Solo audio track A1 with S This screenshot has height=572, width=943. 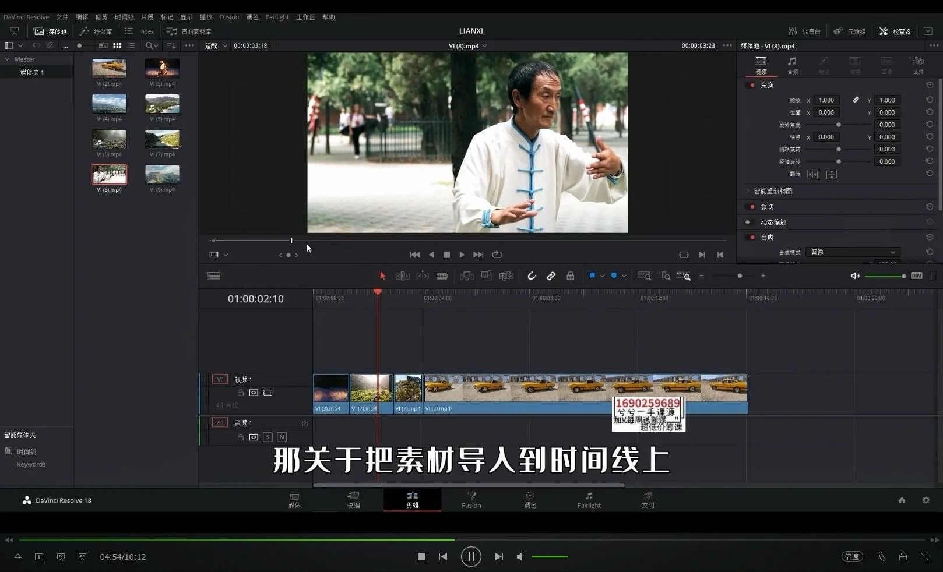[268, 437]
